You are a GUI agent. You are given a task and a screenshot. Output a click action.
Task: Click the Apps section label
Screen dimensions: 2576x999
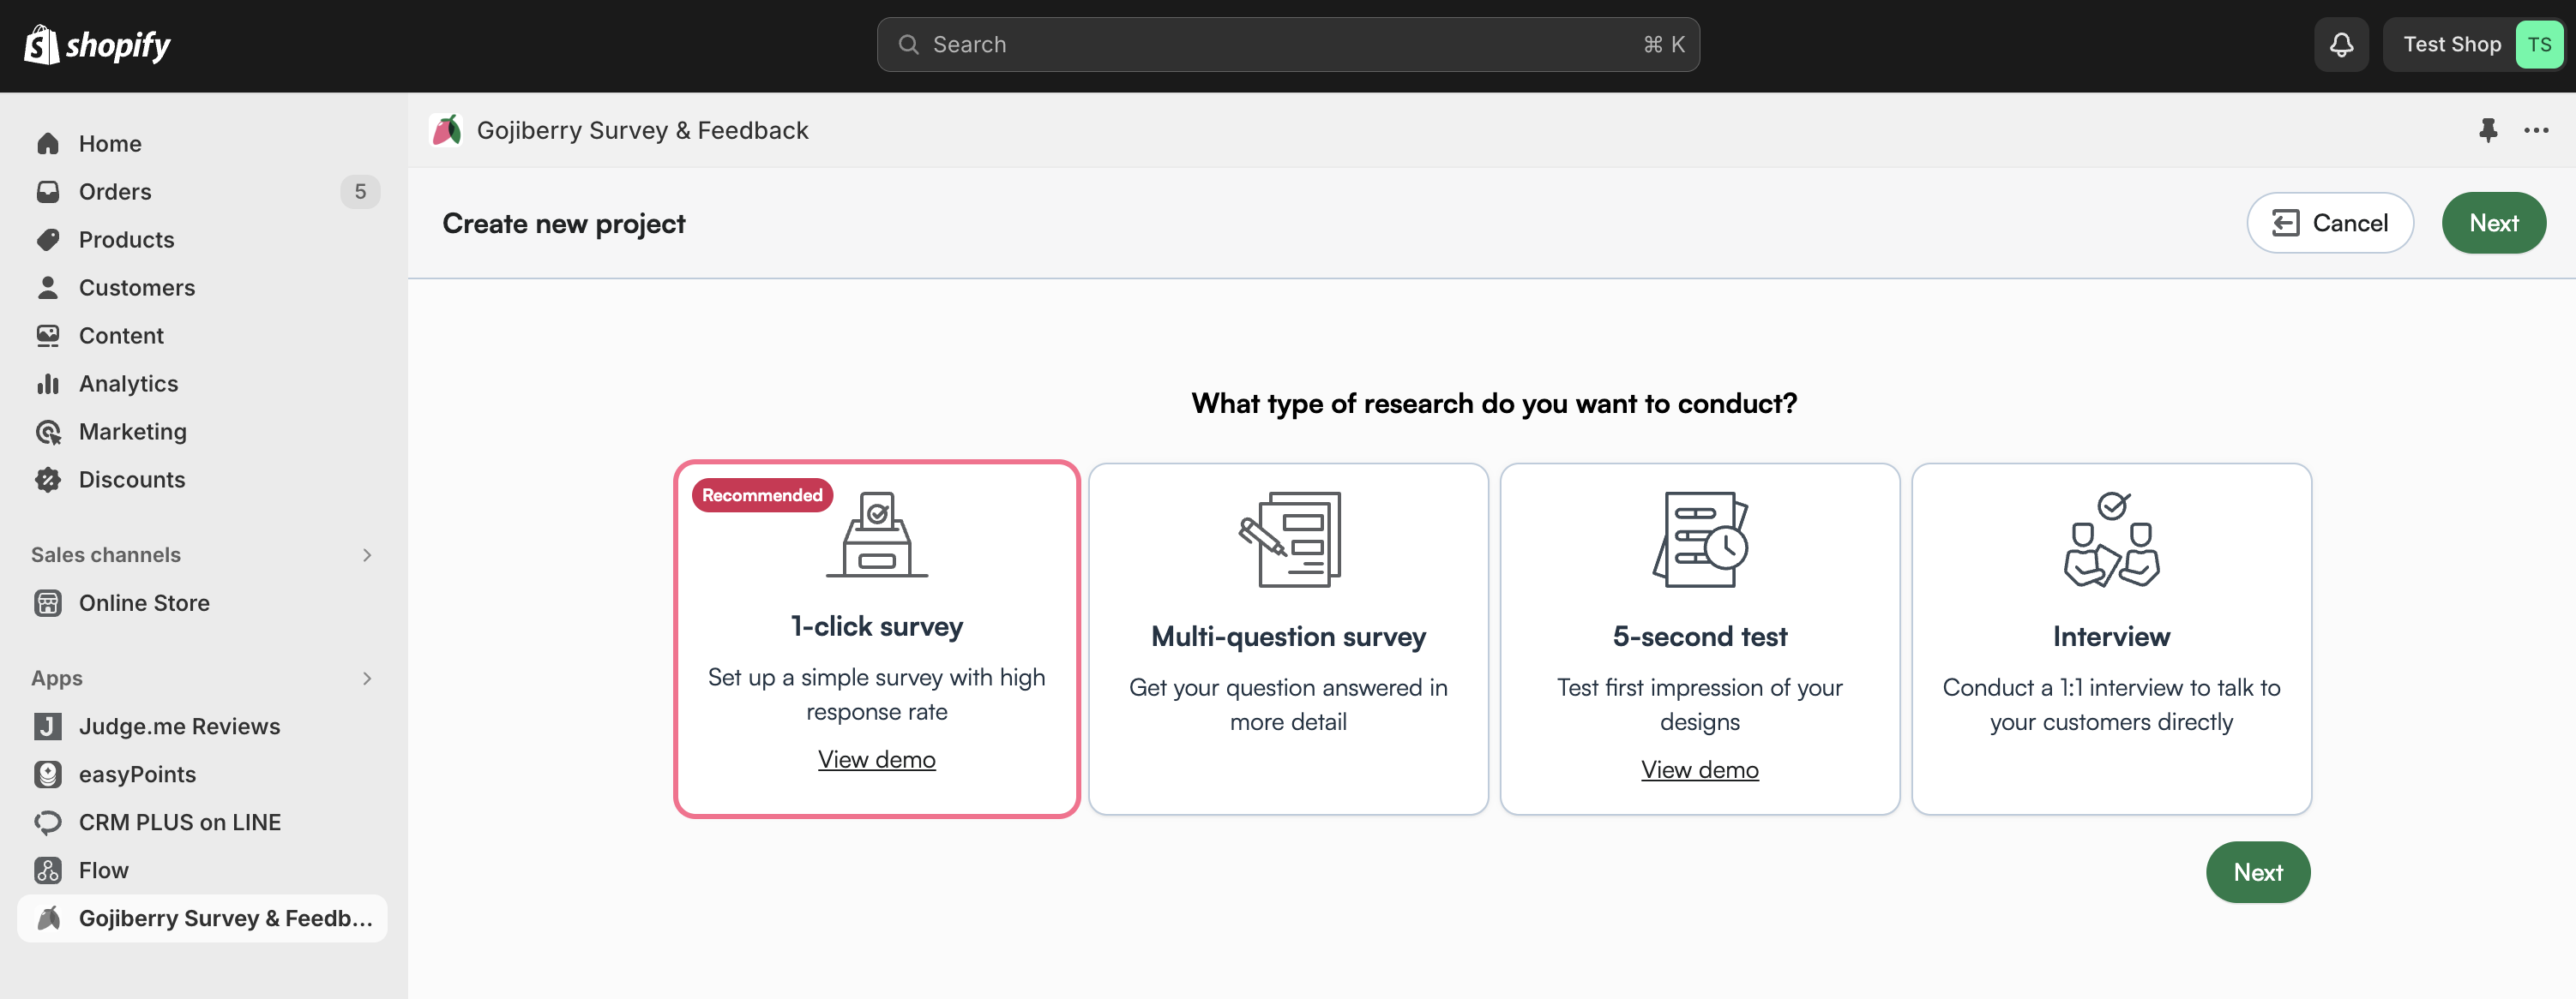pyautogui.click(x=57, y=679)
